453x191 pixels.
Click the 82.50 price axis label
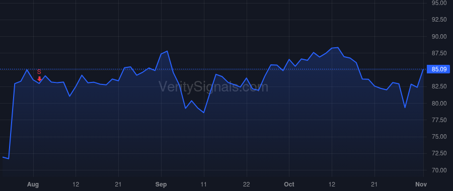(439, 86)
